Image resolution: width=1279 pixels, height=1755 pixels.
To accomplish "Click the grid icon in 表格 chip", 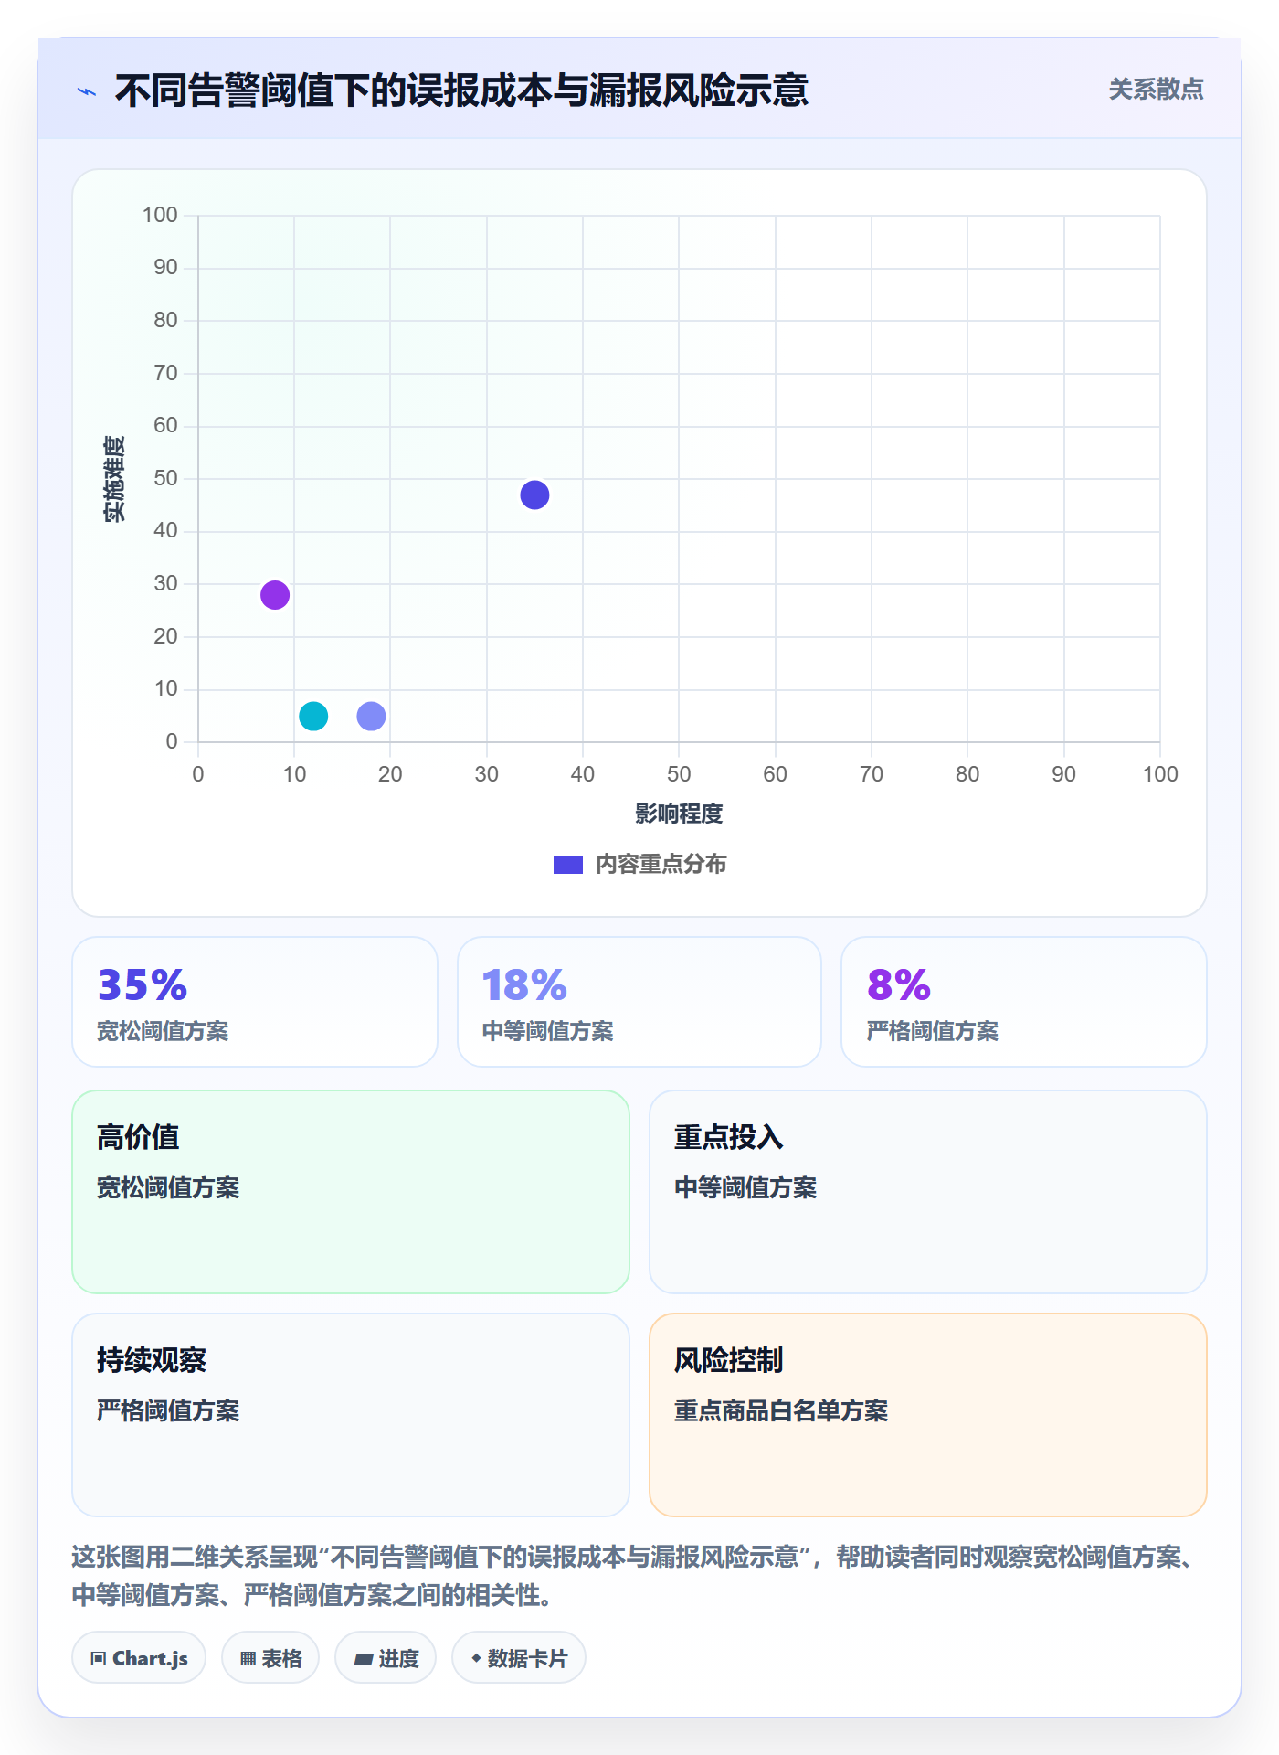I will (x=248, y=1658).
